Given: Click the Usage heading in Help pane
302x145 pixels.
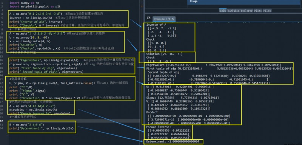Looking at the screenshot, I should coord(194,2).
